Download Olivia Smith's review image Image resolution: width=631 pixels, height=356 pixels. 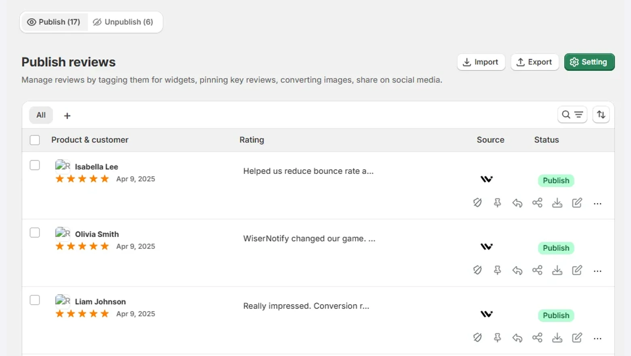(557, 270)
